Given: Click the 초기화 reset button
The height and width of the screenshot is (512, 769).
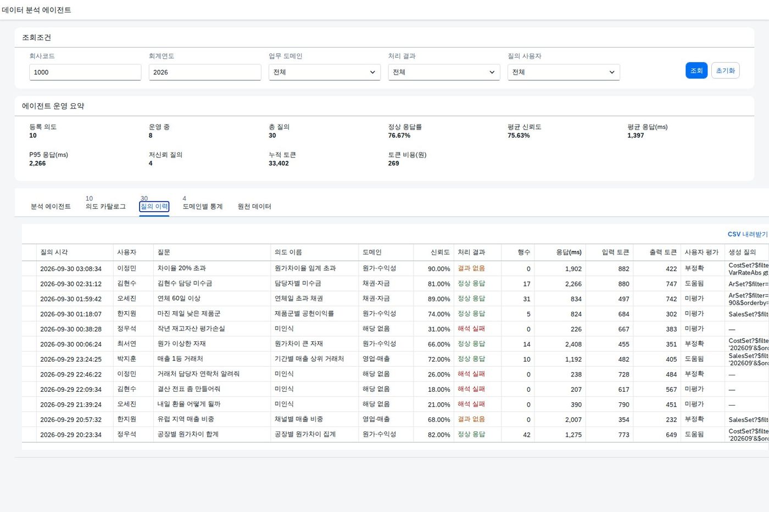Looking at the screenshot, I should coord(725,70).
